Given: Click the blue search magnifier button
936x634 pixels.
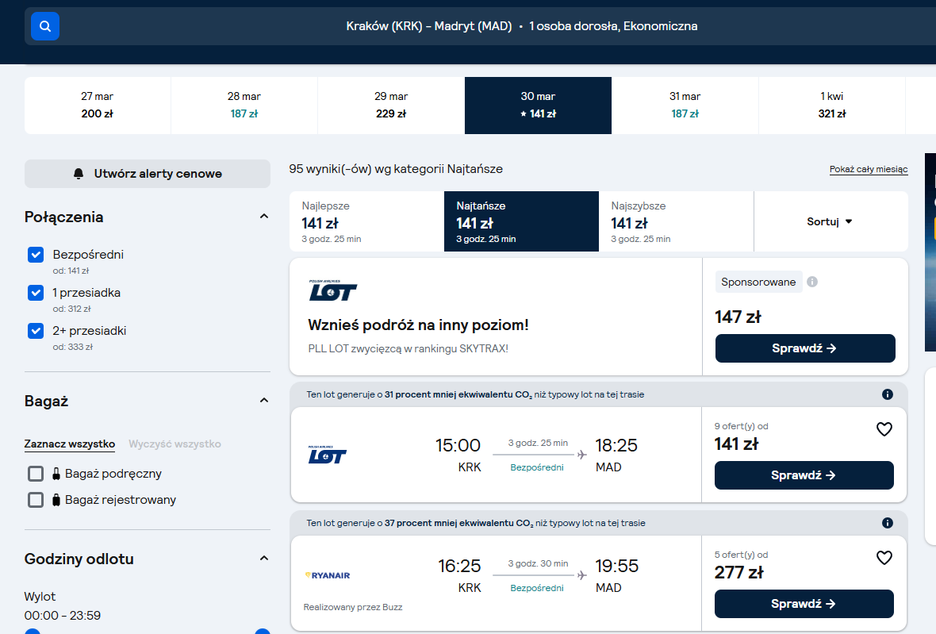Looking at the screenshot, I should (x=44, y=26).
